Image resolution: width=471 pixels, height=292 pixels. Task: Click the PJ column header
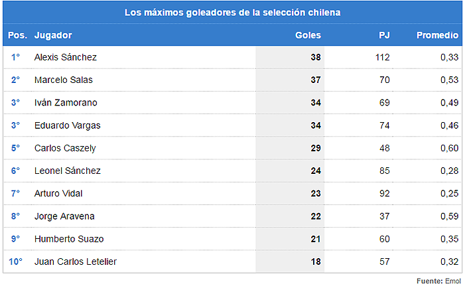(x=384, y=35)
